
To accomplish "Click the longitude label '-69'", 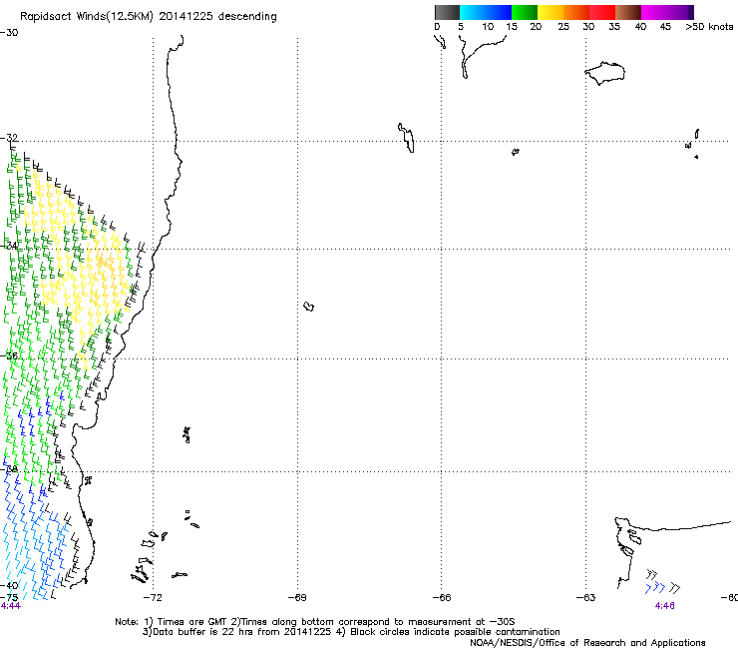I will click(297, 598).
